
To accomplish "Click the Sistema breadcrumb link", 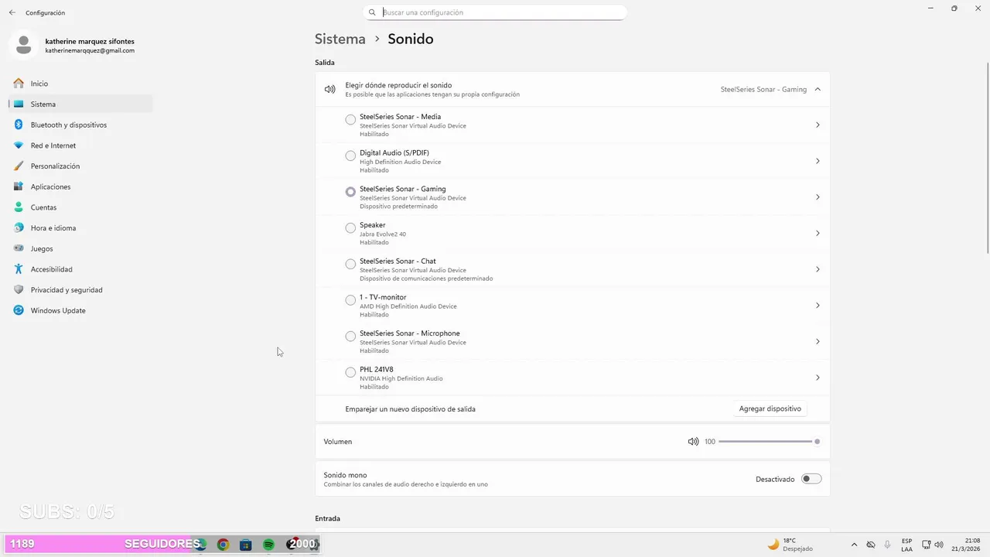I will pyautogui.click(x=340, y=39).
